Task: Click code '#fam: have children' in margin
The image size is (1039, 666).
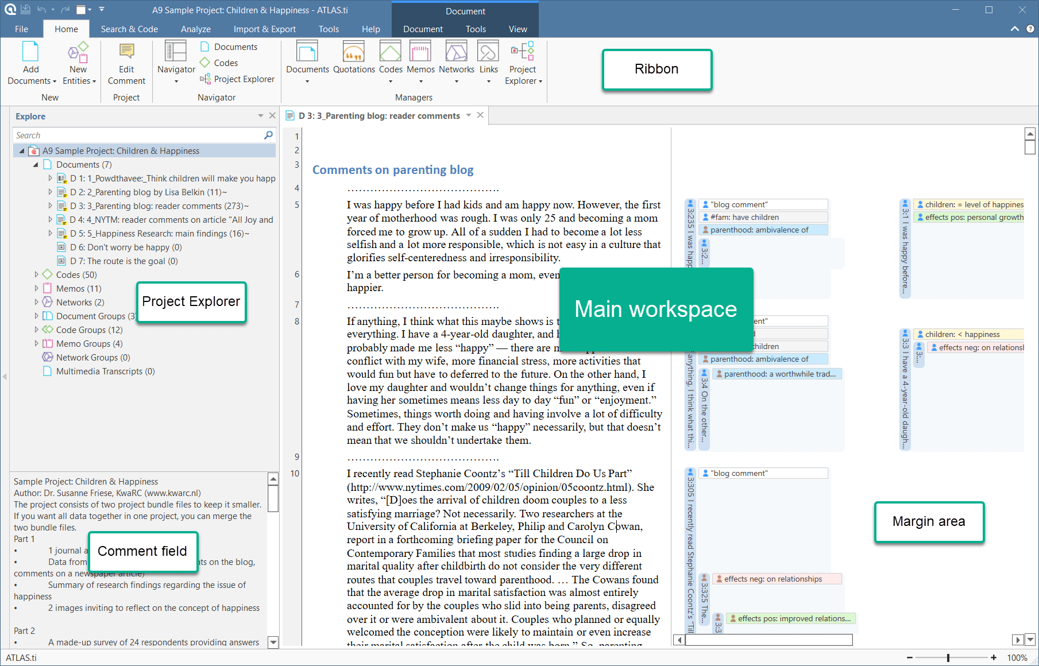Action: [x=764, y=217]
